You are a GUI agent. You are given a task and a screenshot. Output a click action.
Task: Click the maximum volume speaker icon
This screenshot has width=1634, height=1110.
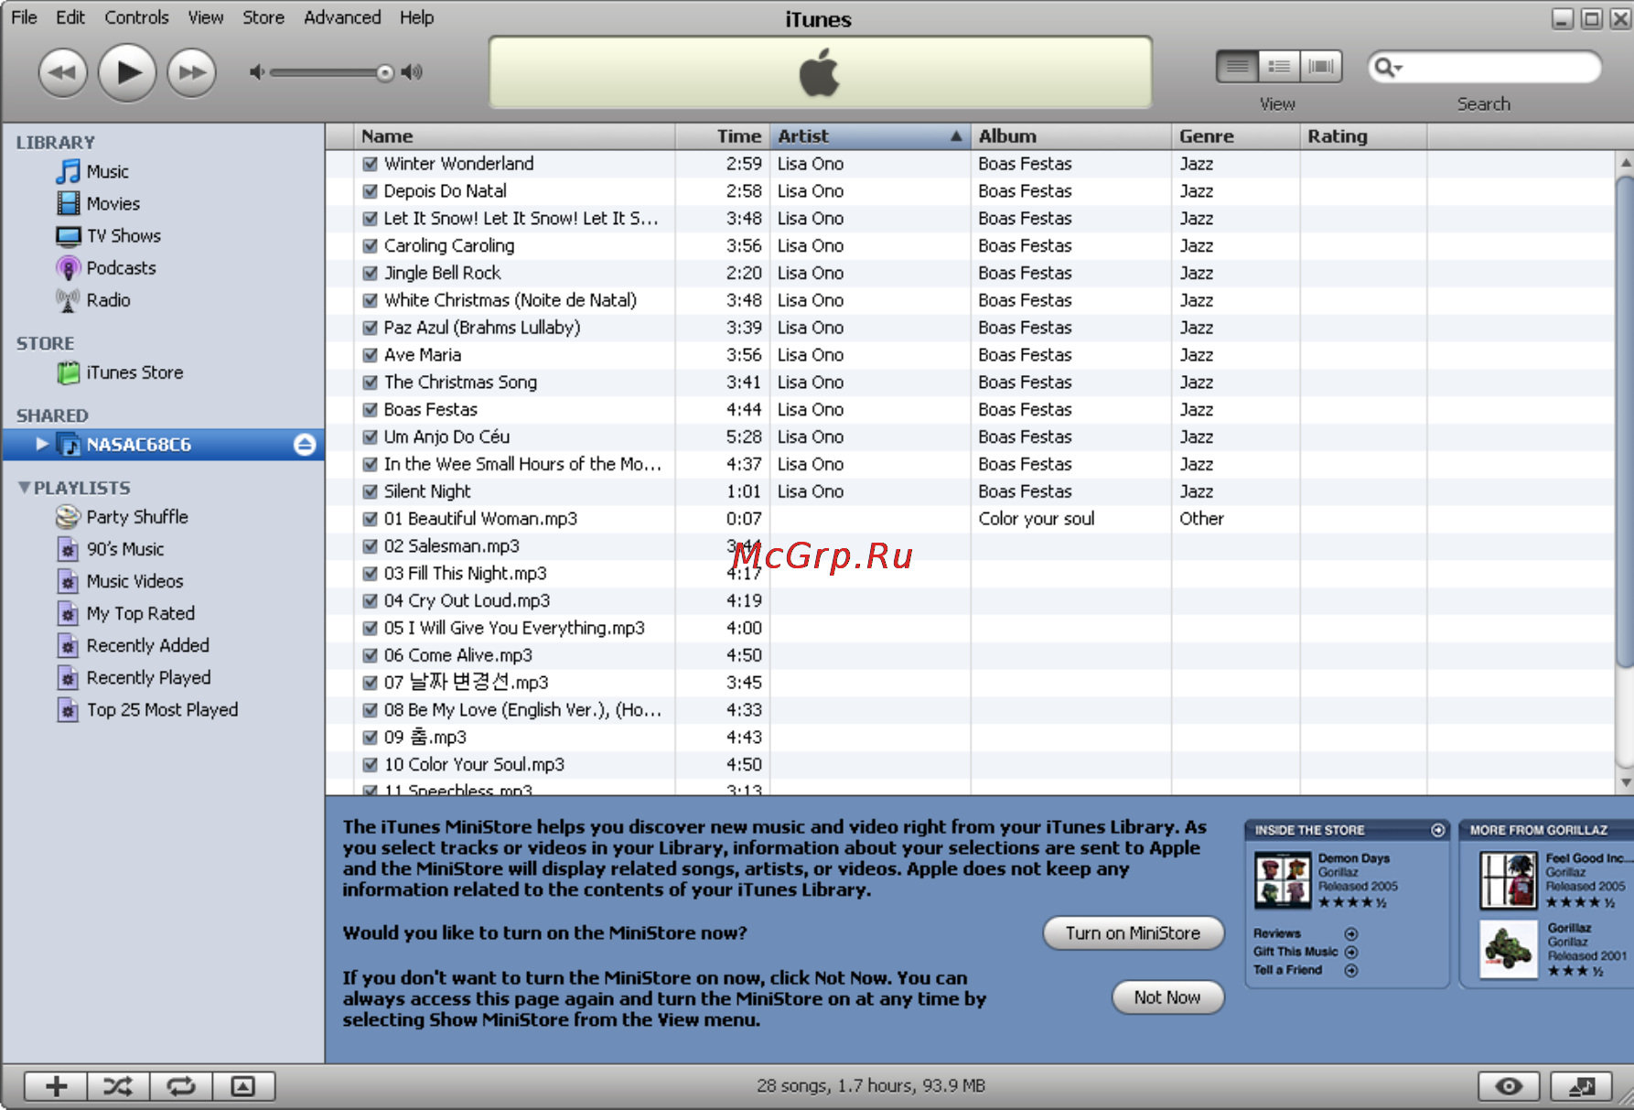tap(413, 72)
